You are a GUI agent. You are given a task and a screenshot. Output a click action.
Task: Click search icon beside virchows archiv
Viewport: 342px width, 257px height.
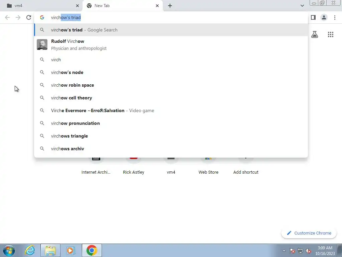[x=42, y=149]
